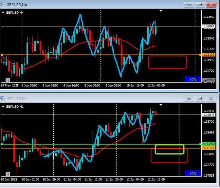
Task: Click the chart shift marker in H1 chart
Action: 161,105
